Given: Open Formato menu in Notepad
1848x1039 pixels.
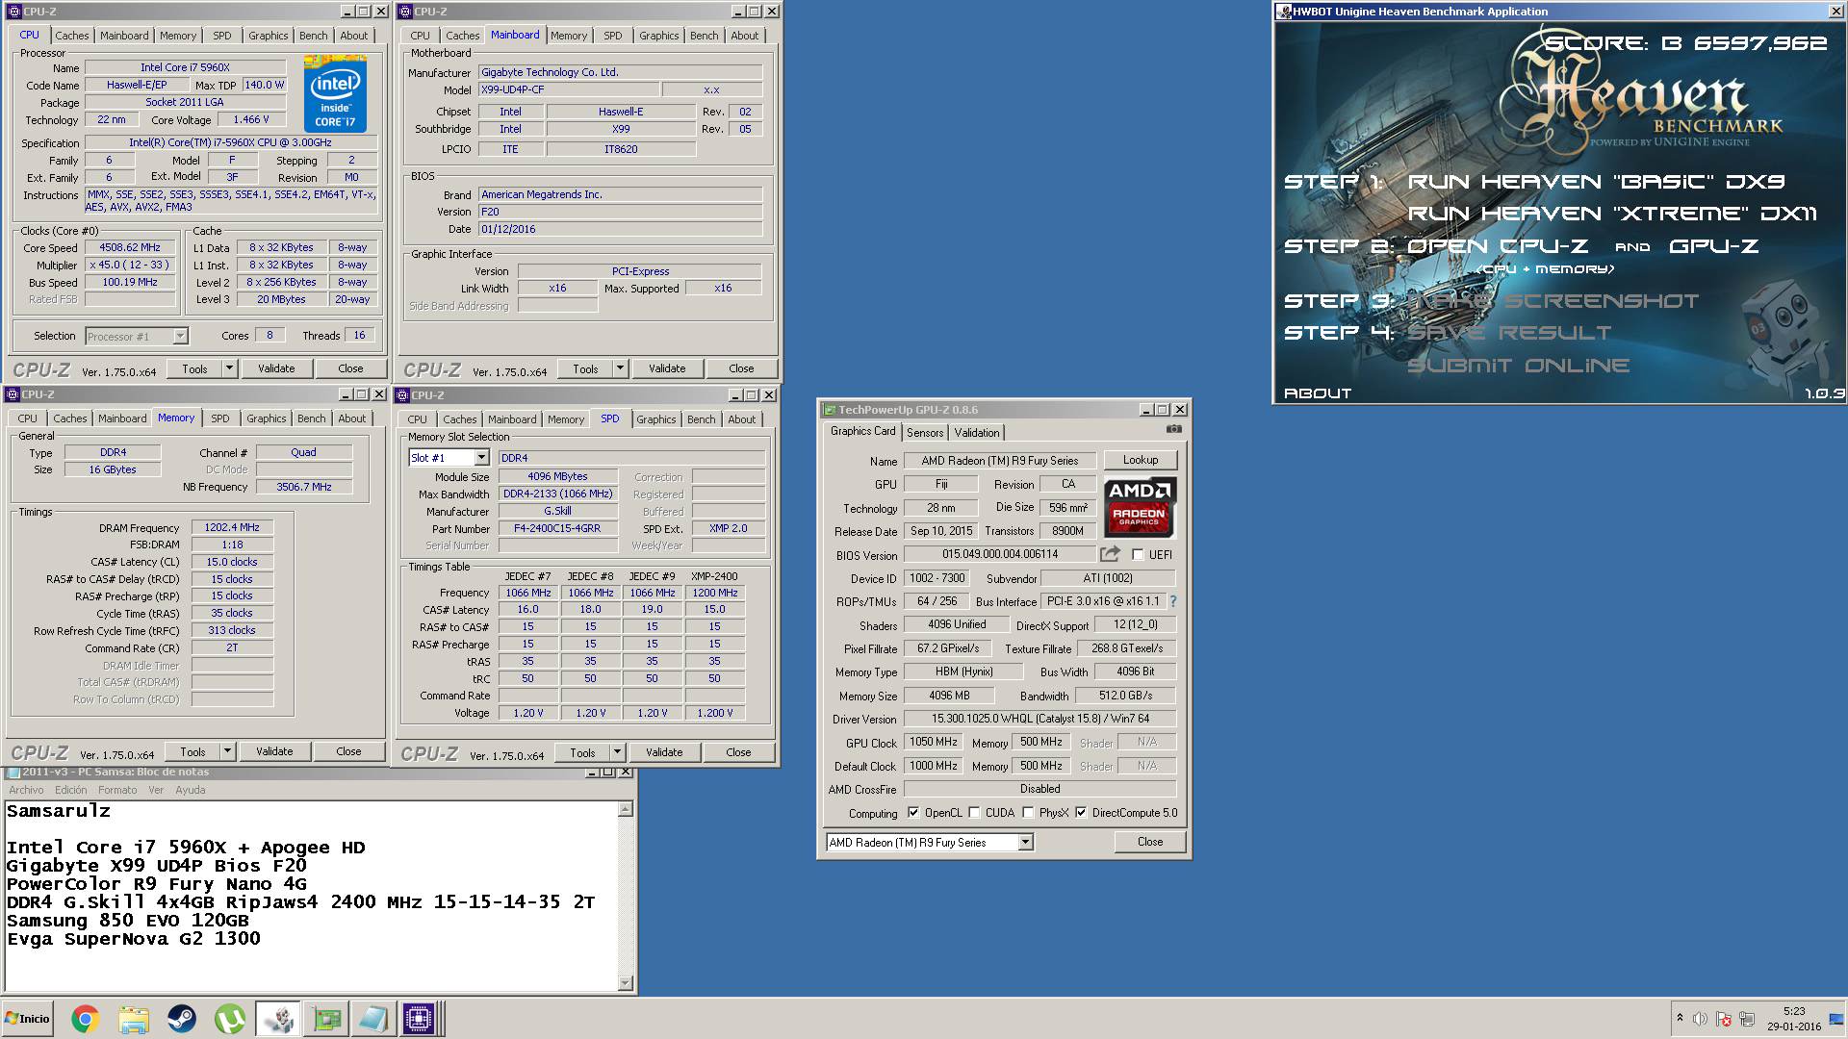Looking at the screenshot, I should point(117,790).
